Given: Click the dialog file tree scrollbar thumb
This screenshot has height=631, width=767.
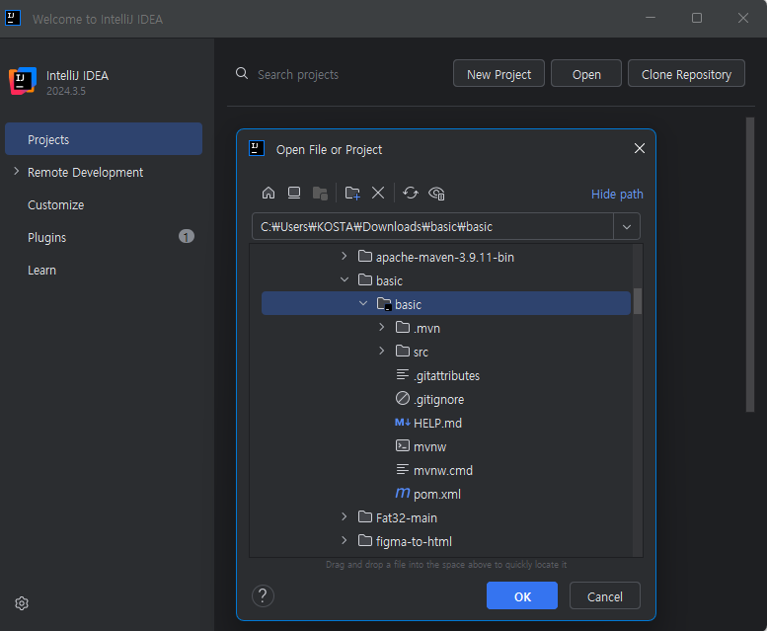Looking at the screenshot, I should (638, 301).
